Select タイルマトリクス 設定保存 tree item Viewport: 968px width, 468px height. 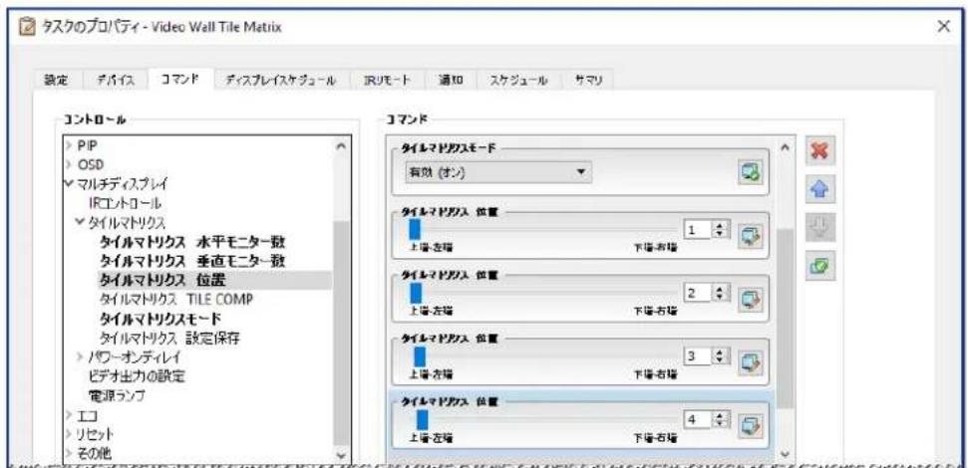169,338
